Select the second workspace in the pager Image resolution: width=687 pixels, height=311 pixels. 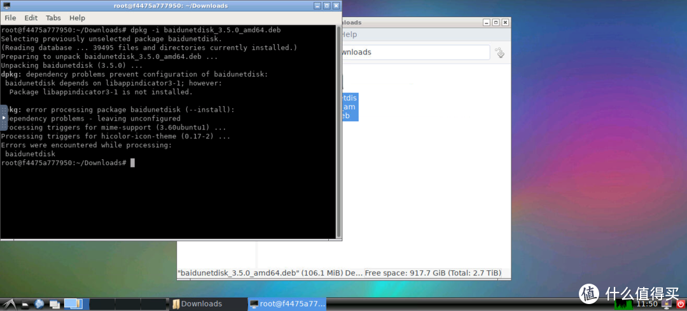point(102,304)
